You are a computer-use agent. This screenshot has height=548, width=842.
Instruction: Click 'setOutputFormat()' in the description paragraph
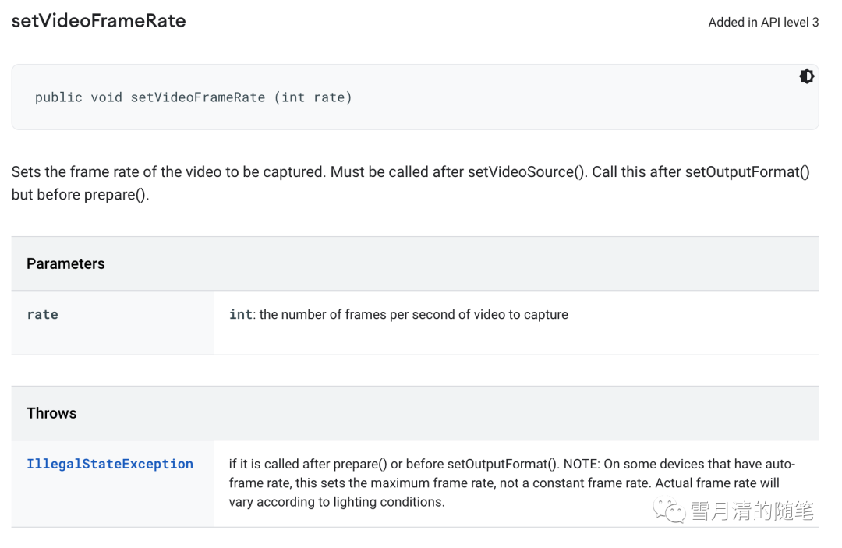747,172
